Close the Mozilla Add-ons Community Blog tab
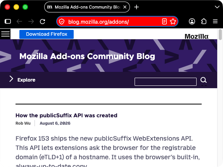This screenshot has height=167, width=223. coord(125,7)
